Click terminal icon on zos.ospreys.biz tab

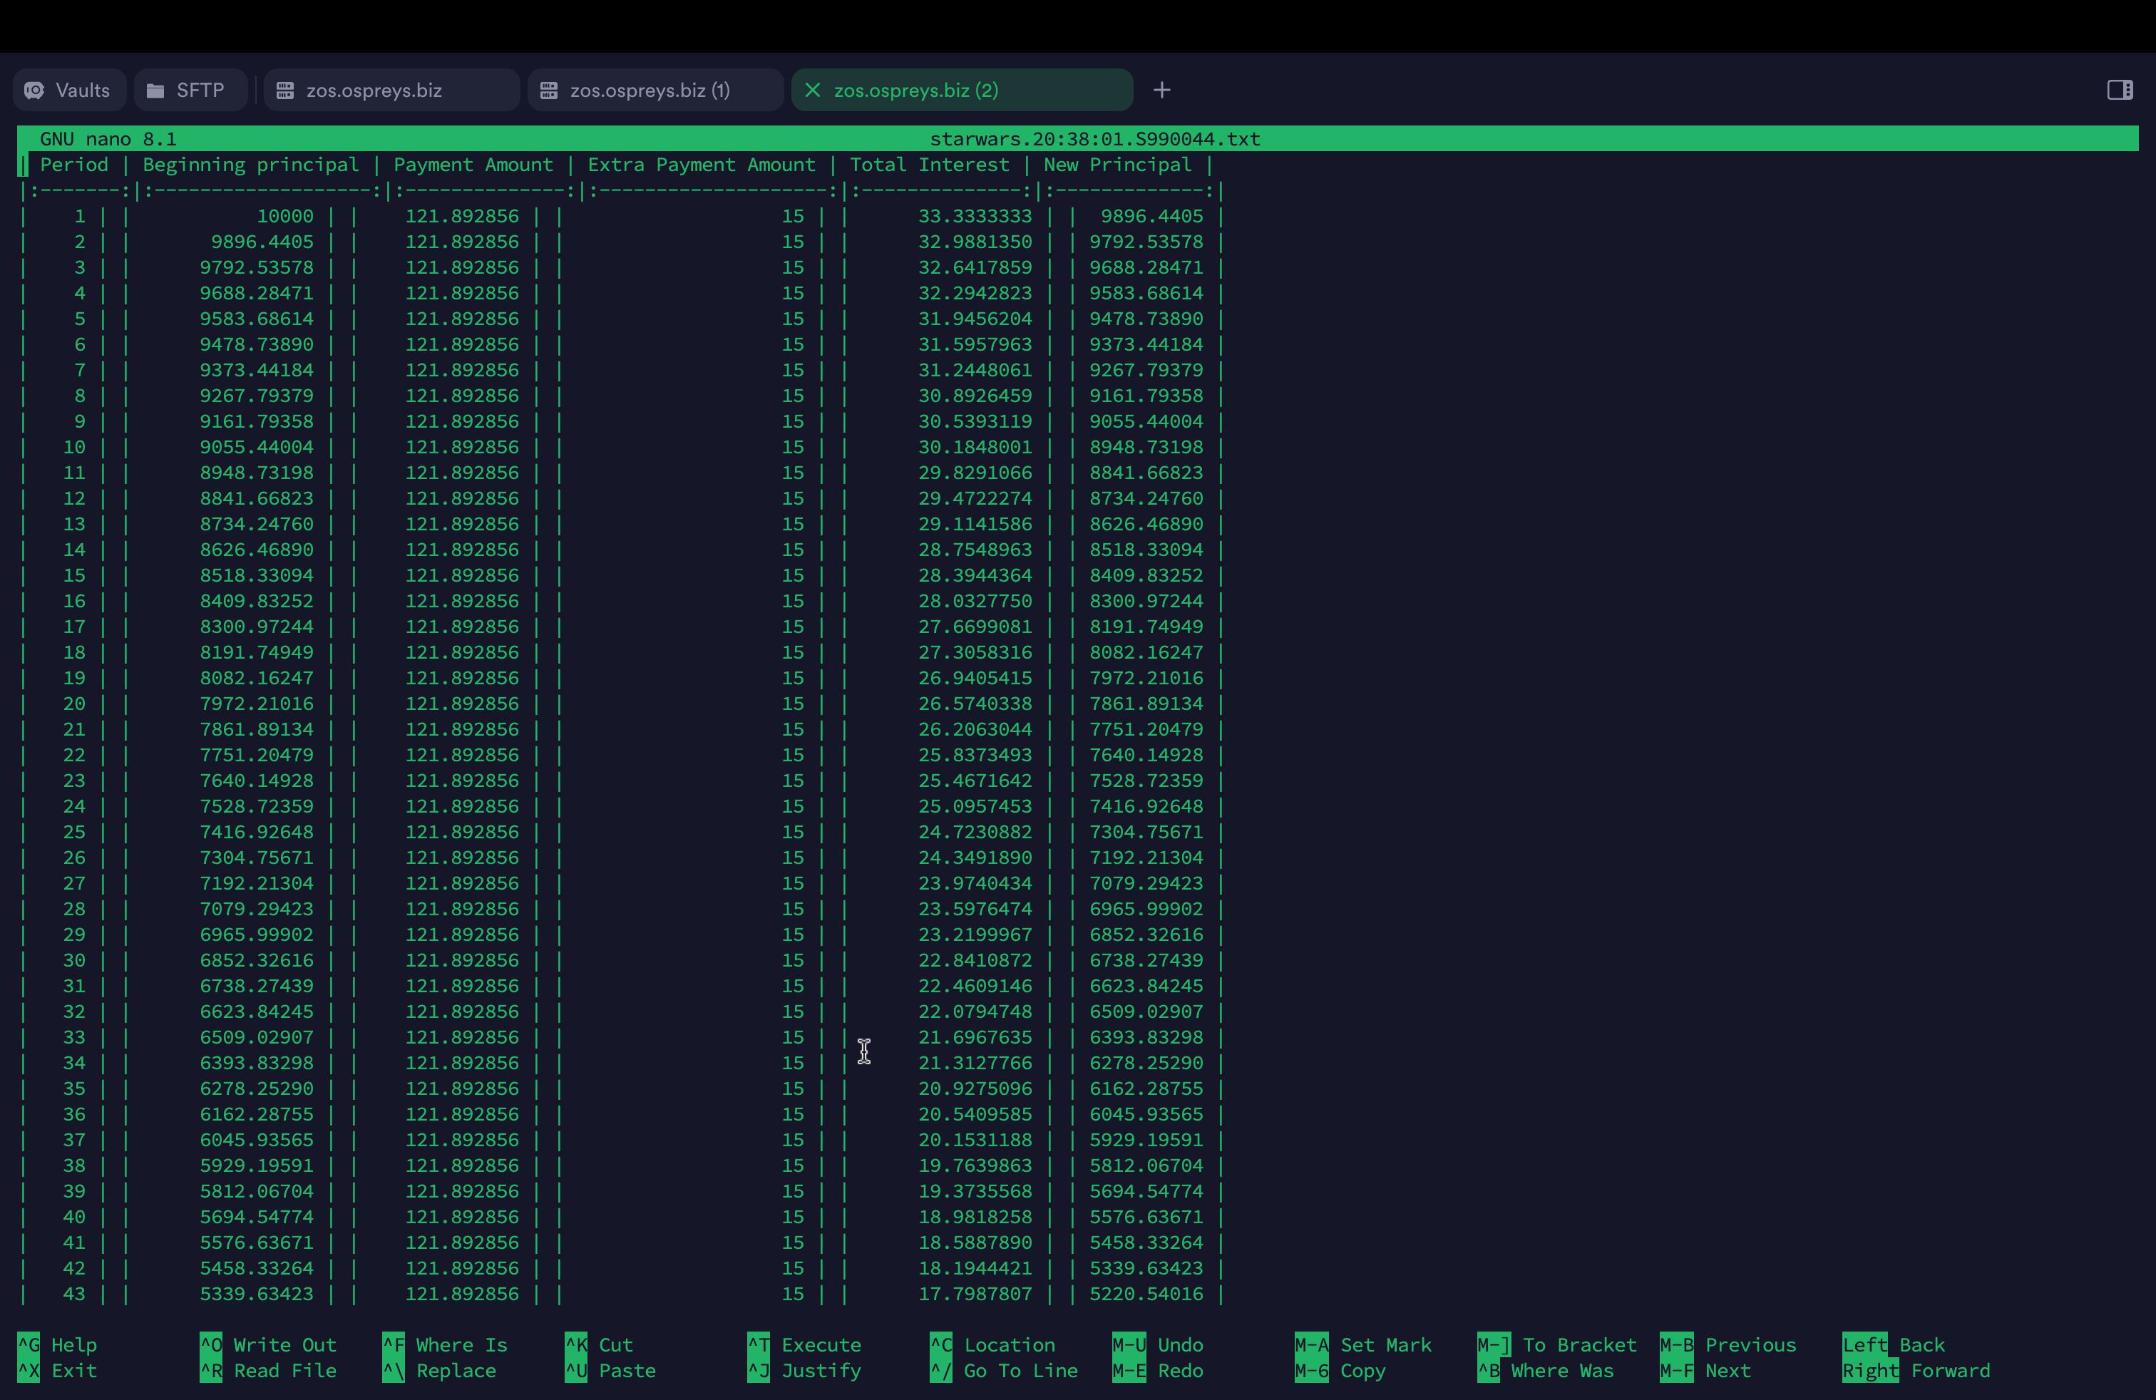click(285, 91)
